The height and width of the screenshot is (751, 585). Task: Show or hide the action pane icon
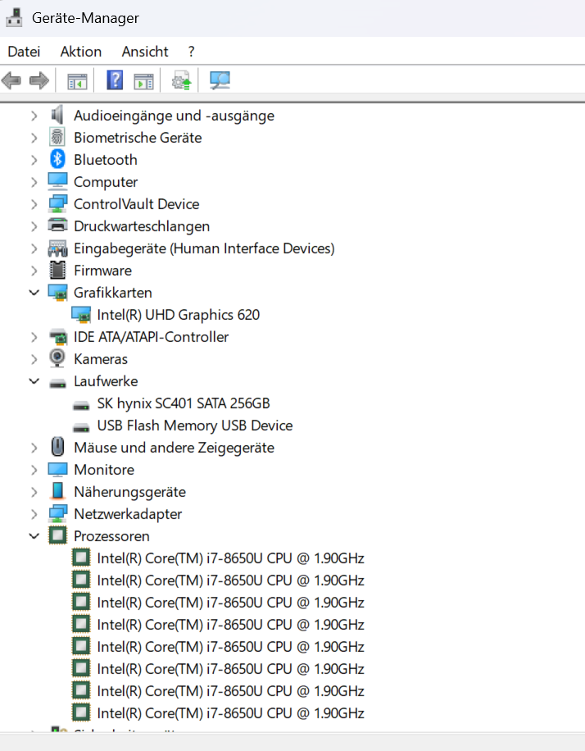point(143,81)
